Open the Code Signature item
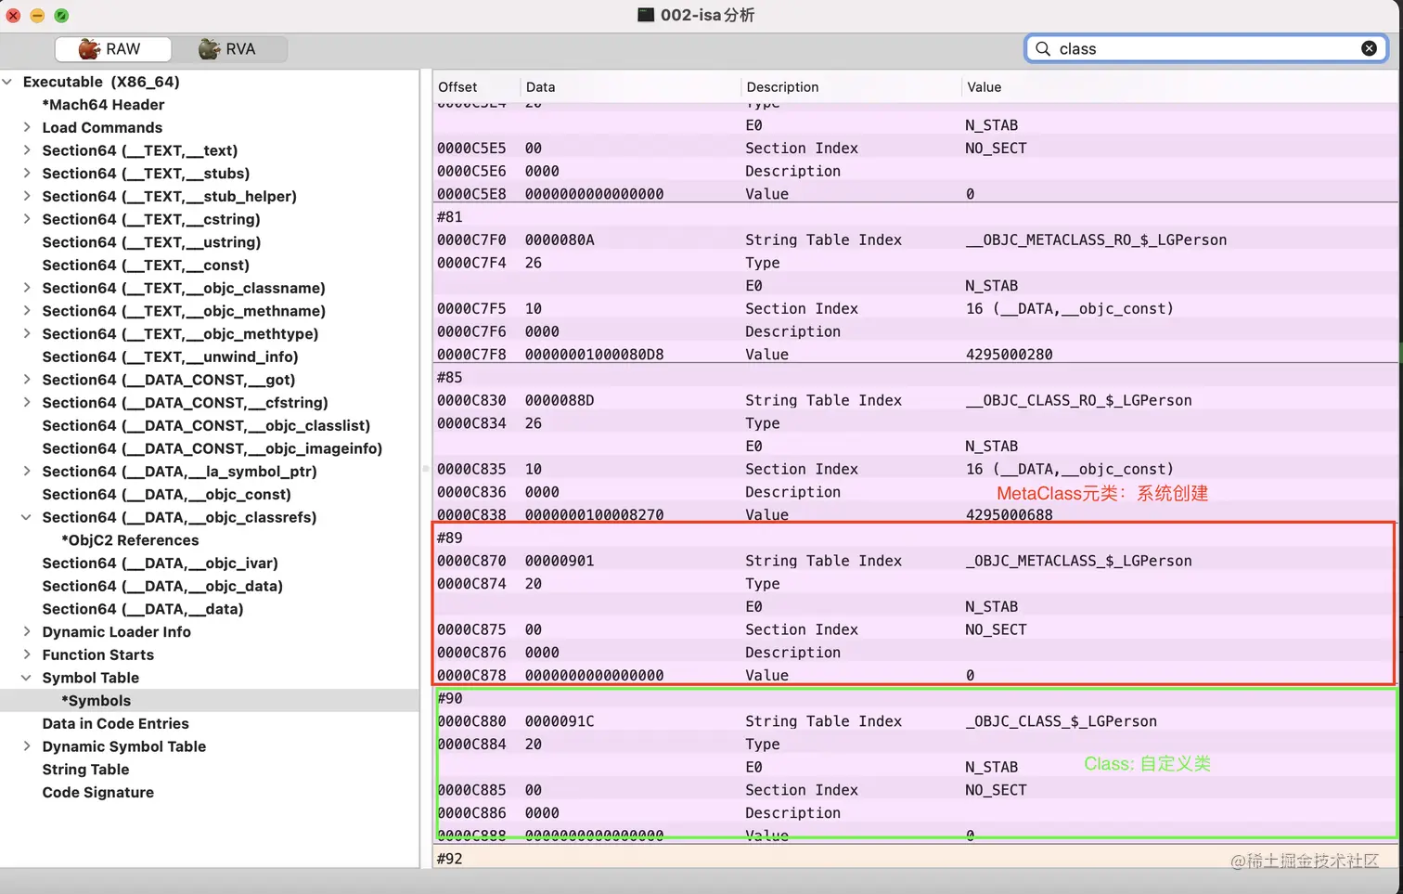Screen dimensions: 1403x894 (97, 792)
